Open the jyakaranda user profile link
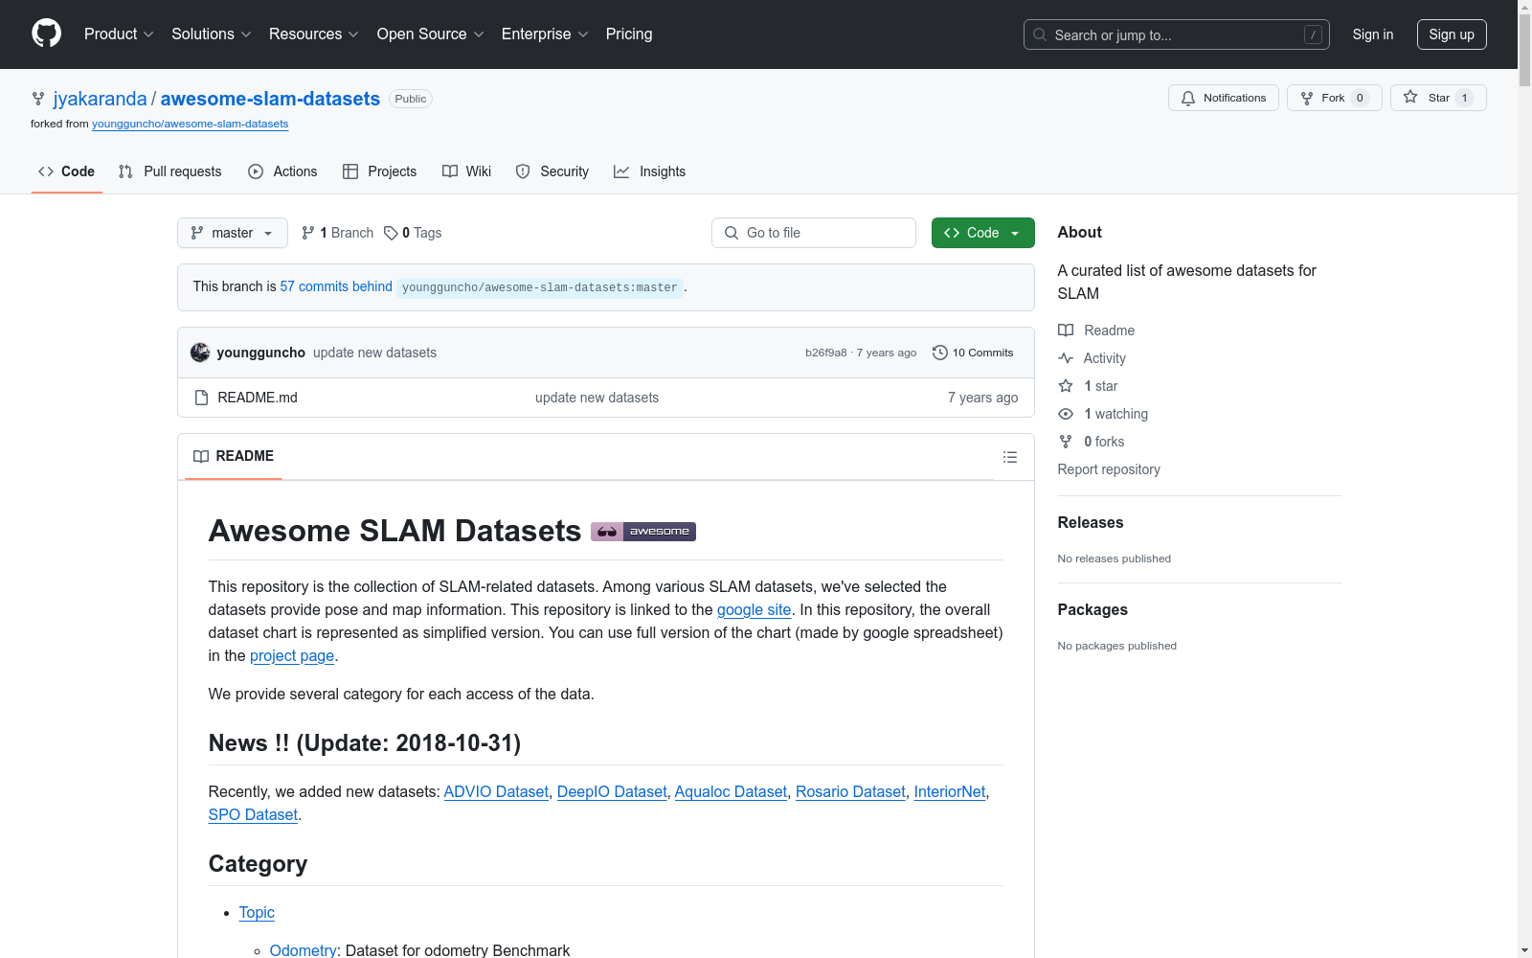 coord(101,99)
